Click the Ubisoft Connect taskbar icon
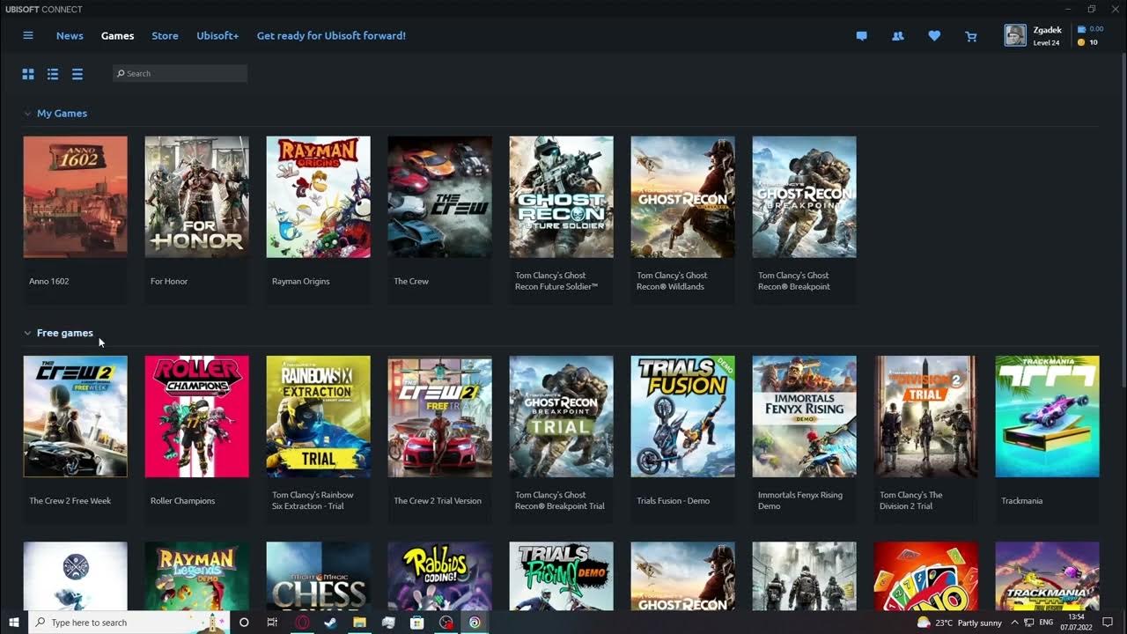 [x=475, y=623]
